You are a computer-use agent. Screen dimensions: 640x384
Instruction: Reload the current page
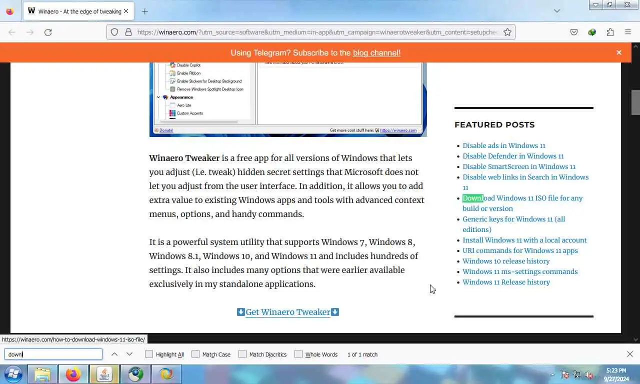click(x=48, y=32)
